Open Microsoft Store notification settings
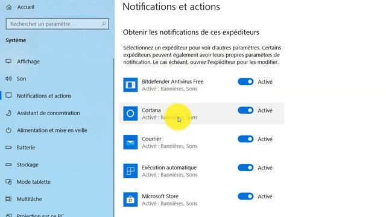This screenshot has width=386, height=217. coord(201,200)
